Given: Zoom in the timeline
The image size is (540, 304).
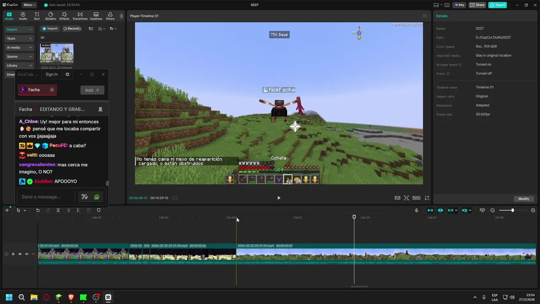Looking at the screenshot, I should click(x=533, y=210).
